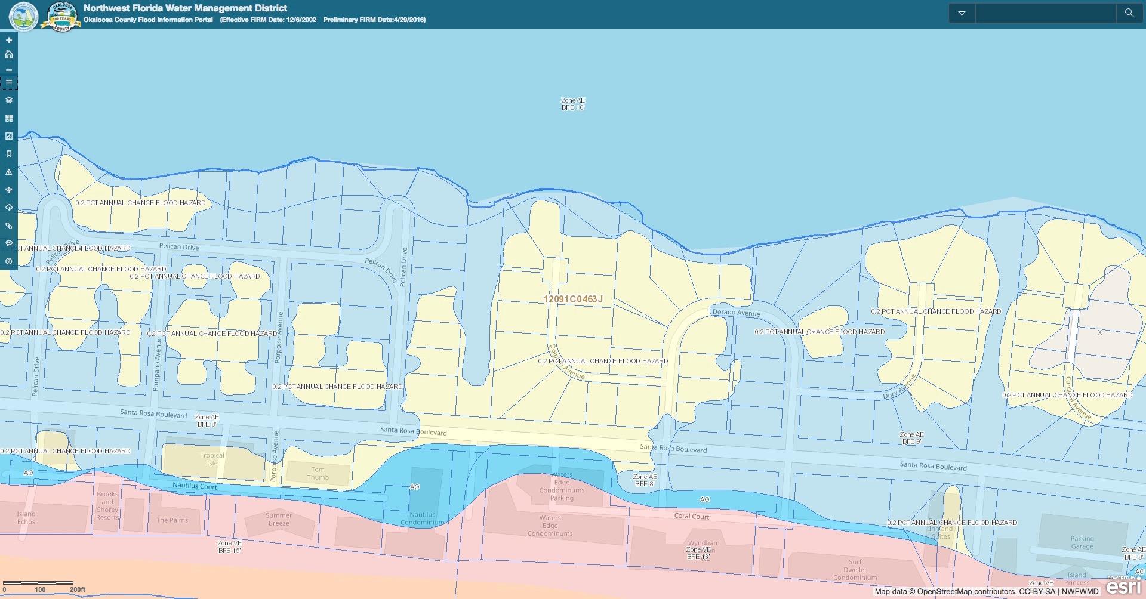1146x599 pixels.
Task: Click the FIRM panel number 12091C0463J
Action: click(x=573, y=299)
